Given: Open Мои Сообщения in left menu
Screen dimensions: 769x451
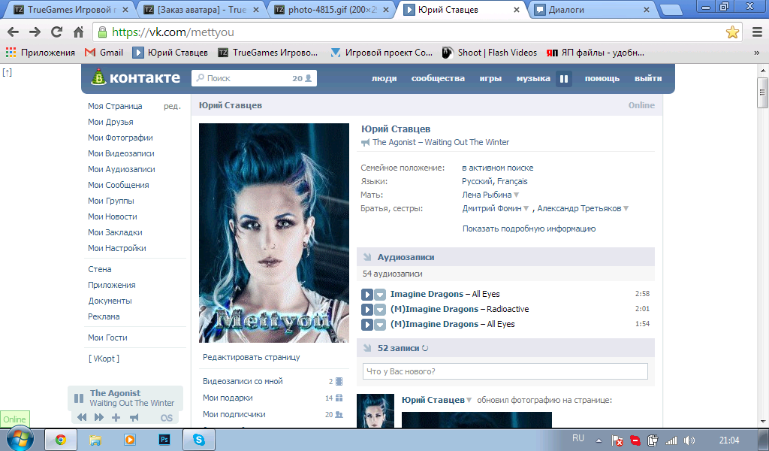Looking at the screenshot, I should click(x=118, y=185).
